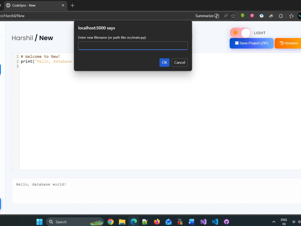Click the print("Hello, database line
The image size is (301, 226).
click(x=46, y=61)
